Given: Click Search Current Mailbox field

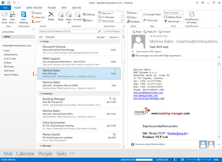Looking at the screenshot, I should click(x=69, y=32).
